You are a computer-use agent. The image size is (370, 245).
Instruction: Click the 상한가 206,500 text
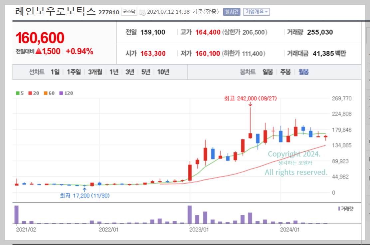click(x=245, y=32)
